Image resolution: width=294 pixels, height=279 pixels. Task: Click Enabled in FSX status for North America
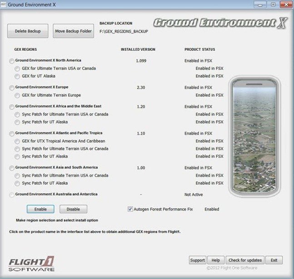pos(198,61)
